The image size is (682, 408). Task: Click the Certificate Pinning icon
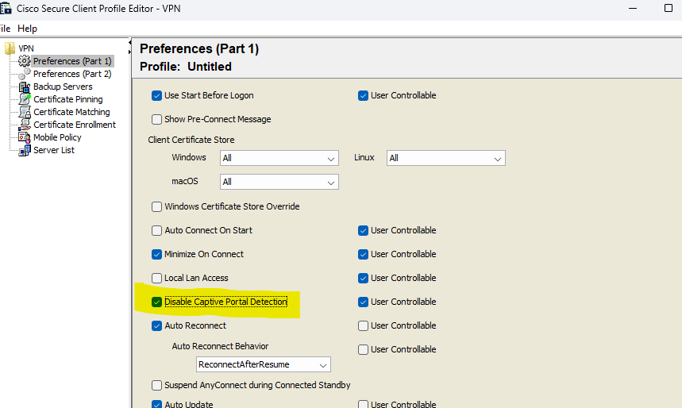point(25,99)
